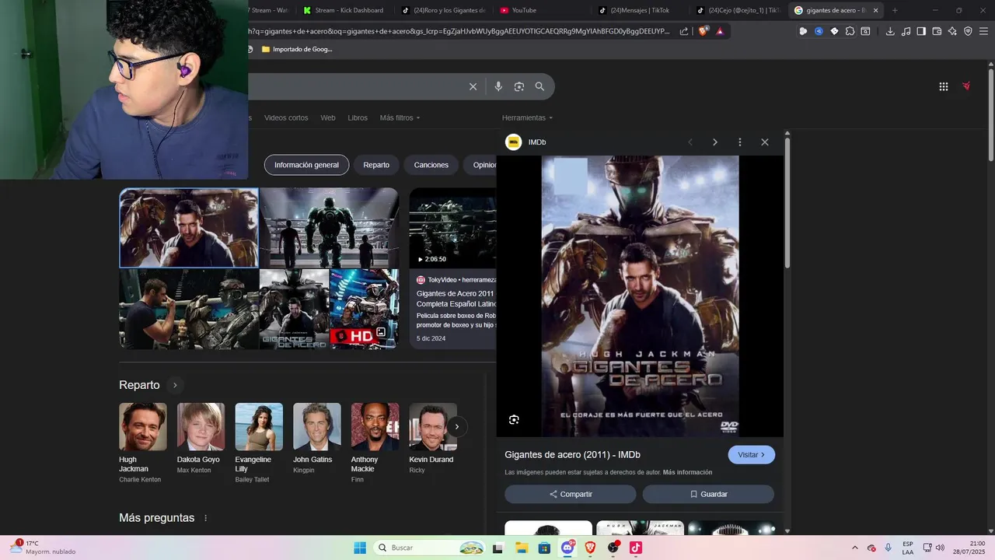This screenshot has width=995, height=560.
Task: Switch to the YouTube browser tab
Action: point(540,10)
